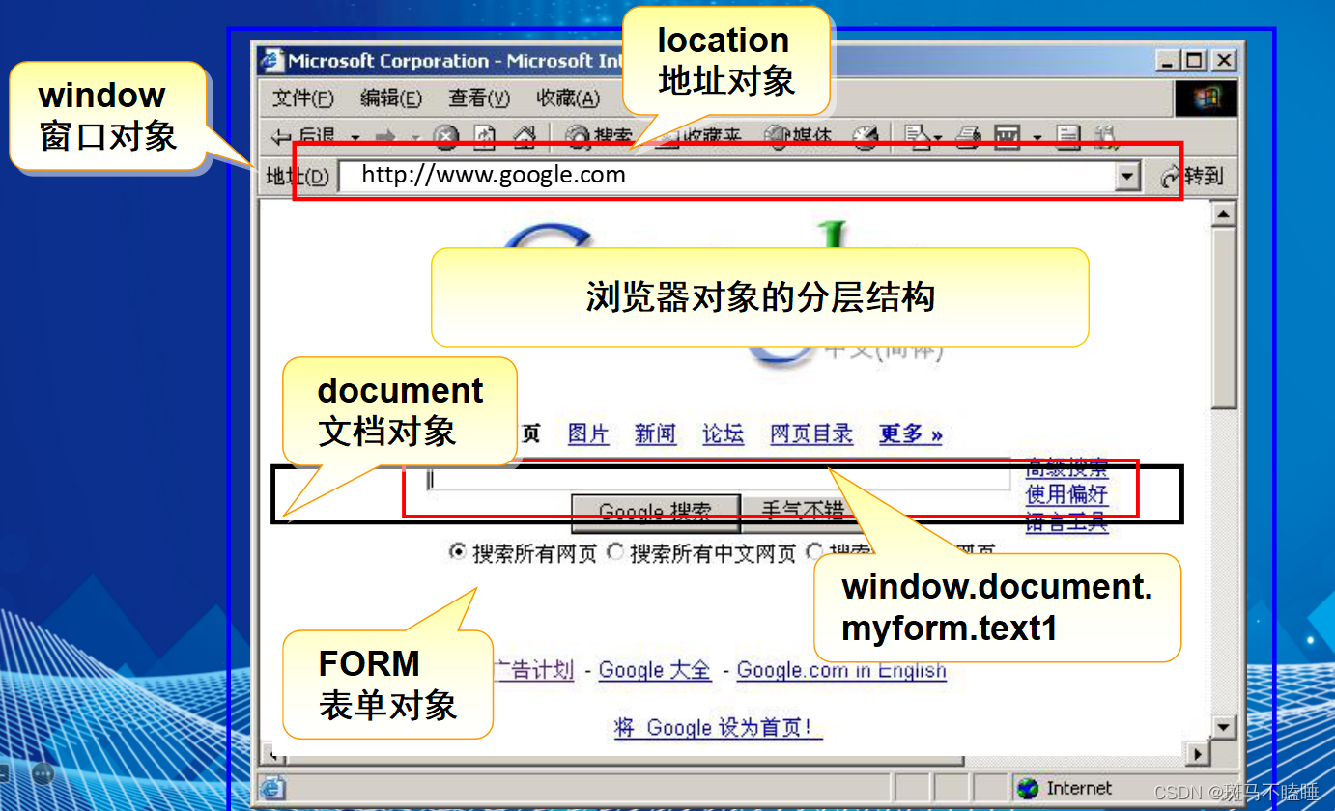The height and width of the screenshot is (811, 1335).
Task: Click the IE icon in the title bar
Action: click(x=271, y=61)
